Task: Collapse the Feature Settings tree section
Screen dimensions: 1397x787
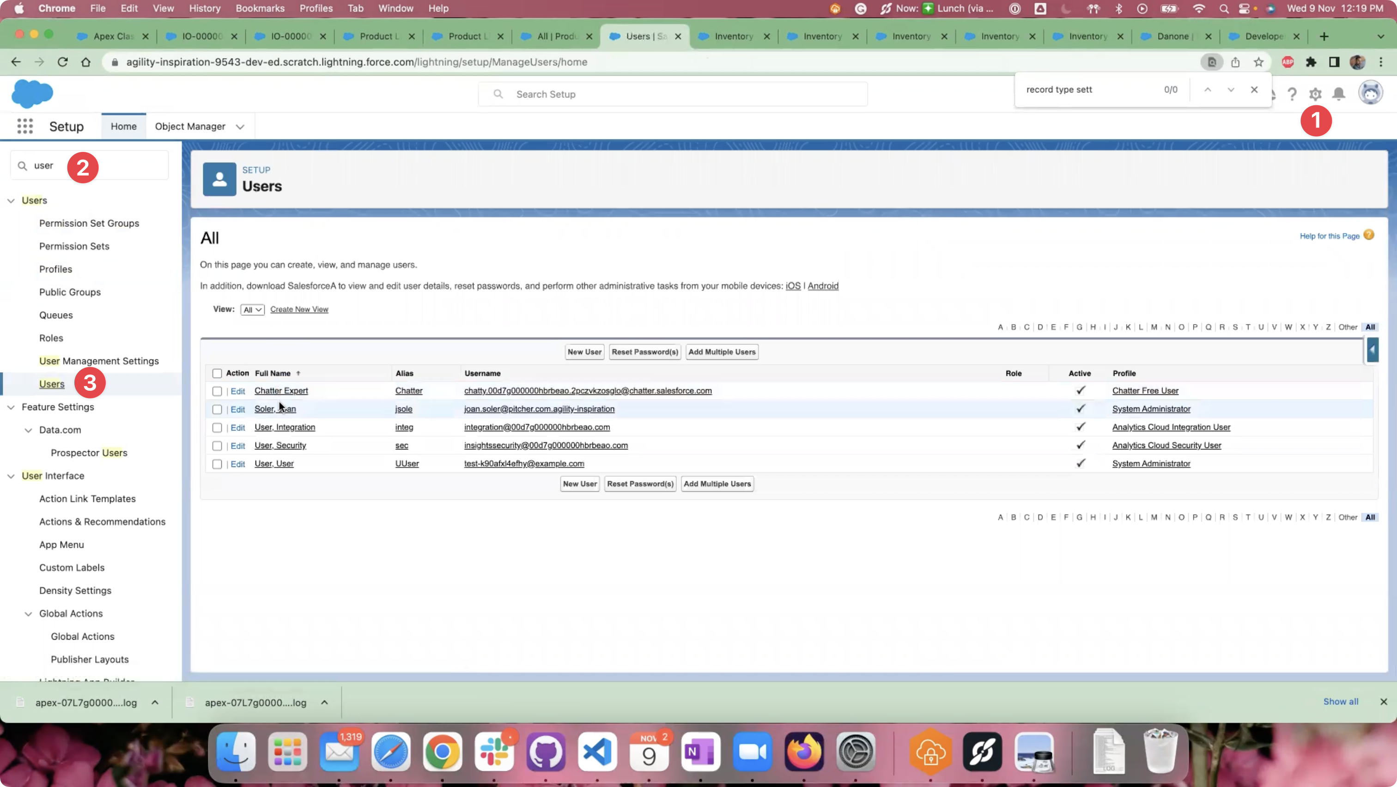Action: [x=11, y=407]
